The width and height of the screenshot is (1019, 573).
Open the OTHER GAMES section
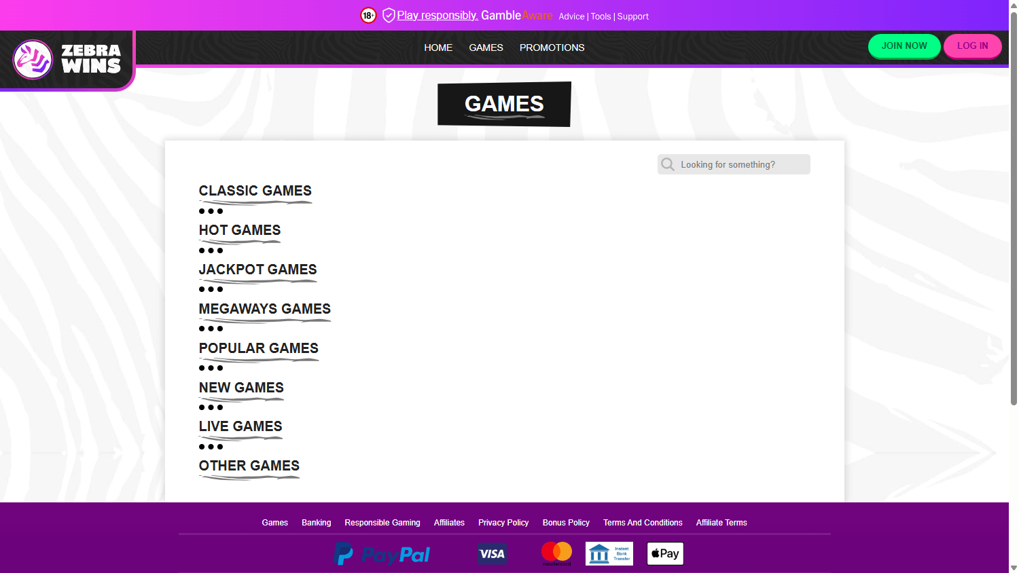tap(249, 466)
